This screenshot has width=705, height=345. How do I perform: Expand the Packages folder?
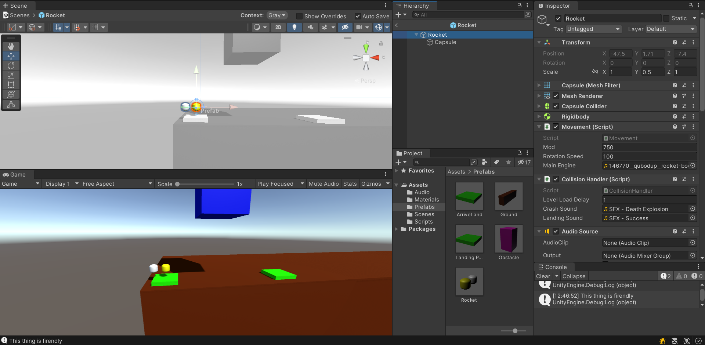pyautogui.click(x=397, y=229)
